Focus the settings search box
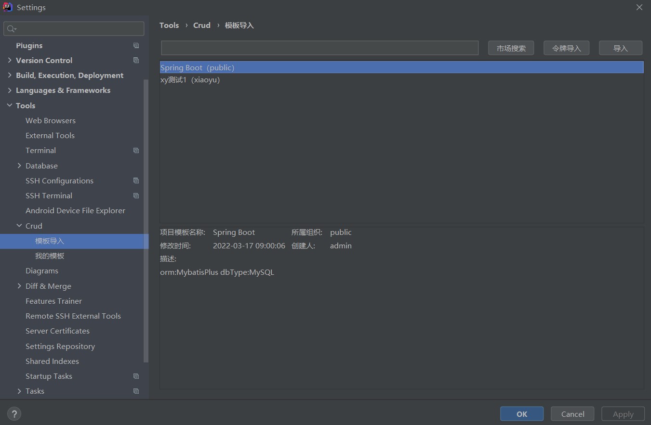Image resolution: width=651 pixels, height=425 pixels. pos(74,28)
